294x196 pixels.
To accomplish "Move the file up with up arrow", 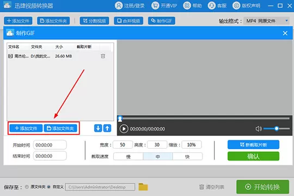I will click(107, 128).
